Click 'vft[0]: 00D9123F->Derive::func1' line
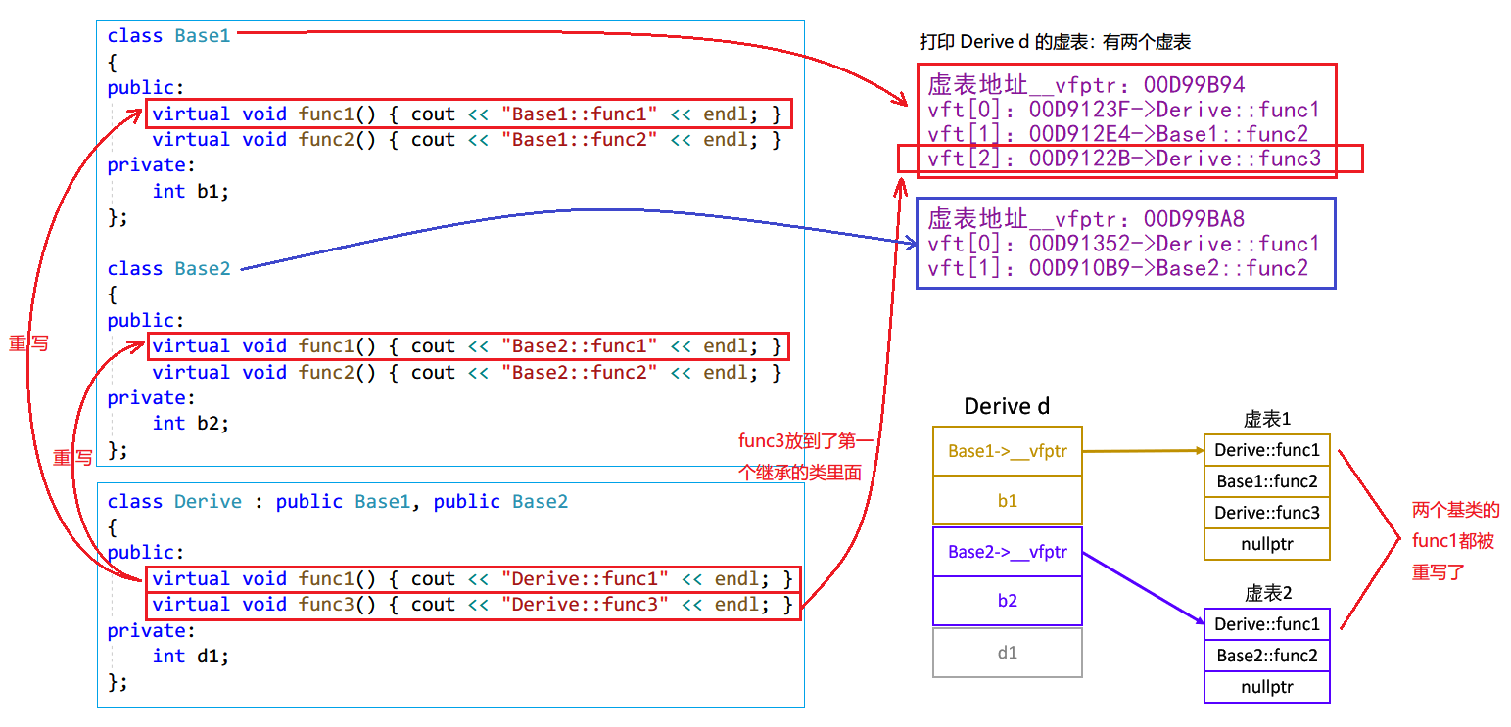 tap(1123, 110)
